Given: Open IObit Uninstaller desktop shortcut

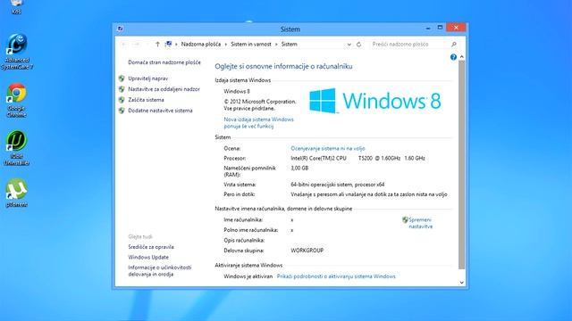Looking at the screenshot, I should tap(16, 148).
